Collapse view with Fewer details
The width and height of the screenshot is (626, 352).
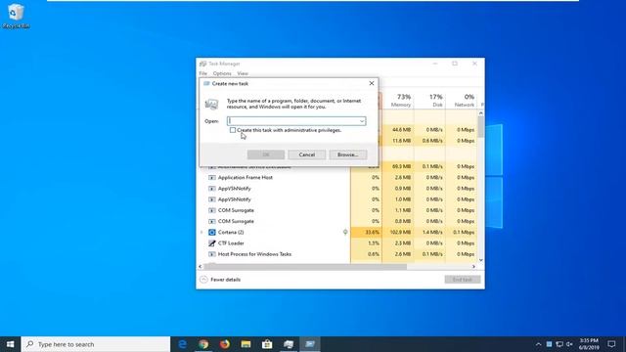point(220,280)
